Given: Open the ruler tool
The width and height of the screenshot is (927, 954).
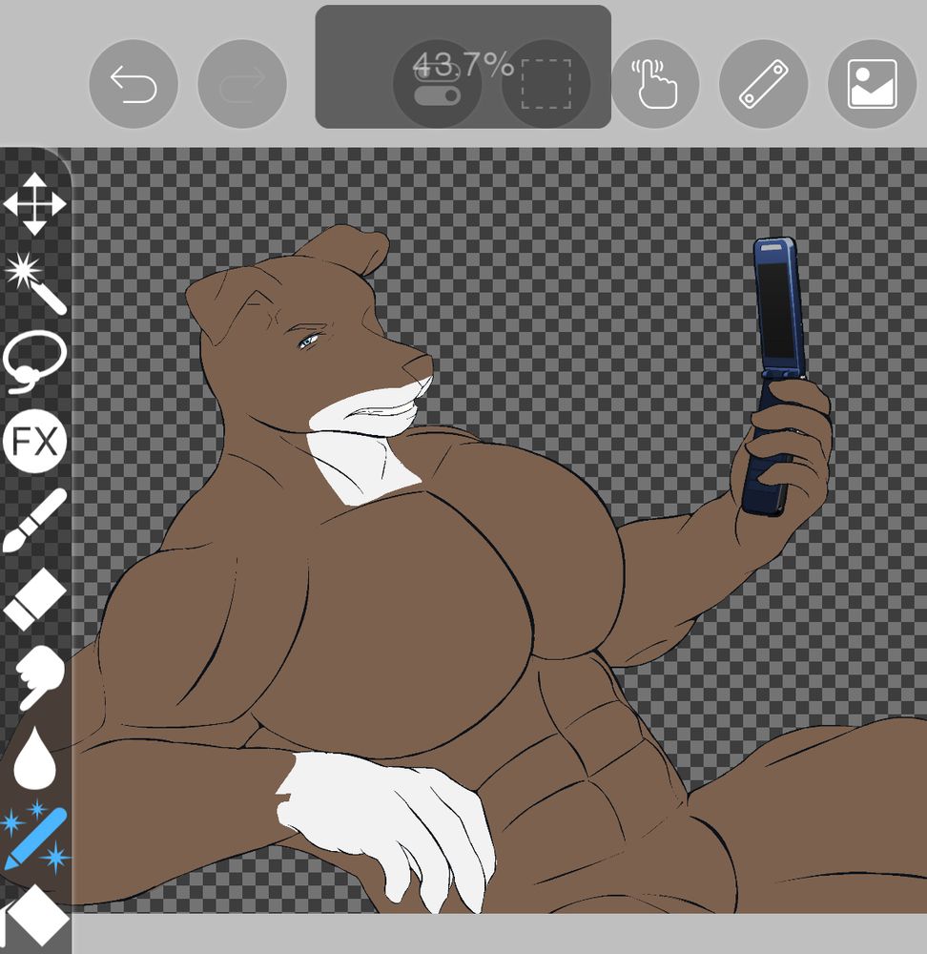Looking at the screenshot, I should pos(763,84).
